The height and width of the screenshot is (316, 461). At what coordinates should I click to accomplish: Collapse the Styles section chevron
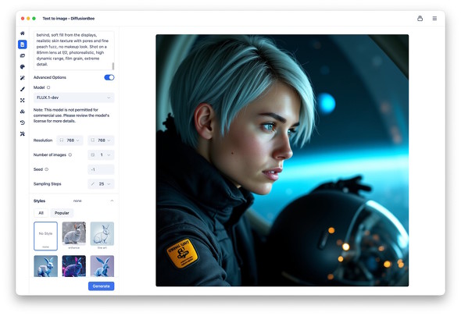(x=112, y=201)
